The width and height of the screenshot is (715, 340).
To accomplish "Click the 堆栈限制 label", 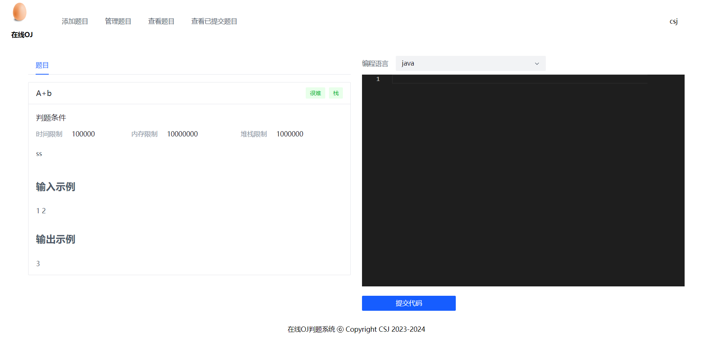I will pyautogui.click(x=254, y=134).
